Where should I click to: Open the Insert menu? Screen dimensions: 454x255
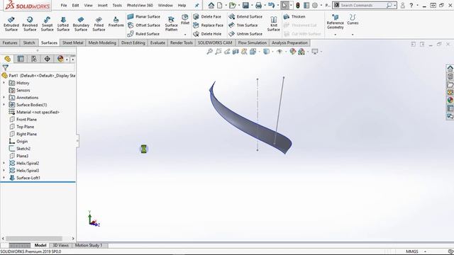102,5
